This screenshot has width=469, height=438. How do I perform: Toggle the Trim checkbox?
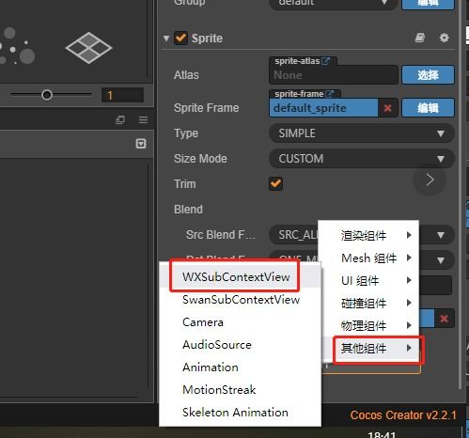pos(275,183)
